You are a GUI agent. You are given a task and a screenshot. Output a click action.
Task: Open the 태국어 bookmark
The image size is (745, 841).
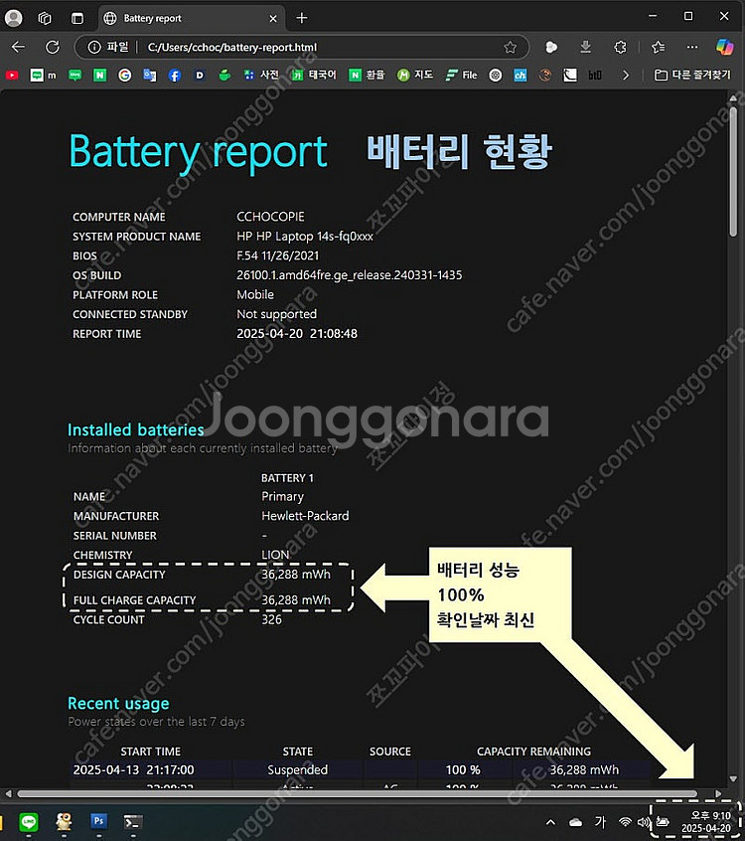coord(314,76)
